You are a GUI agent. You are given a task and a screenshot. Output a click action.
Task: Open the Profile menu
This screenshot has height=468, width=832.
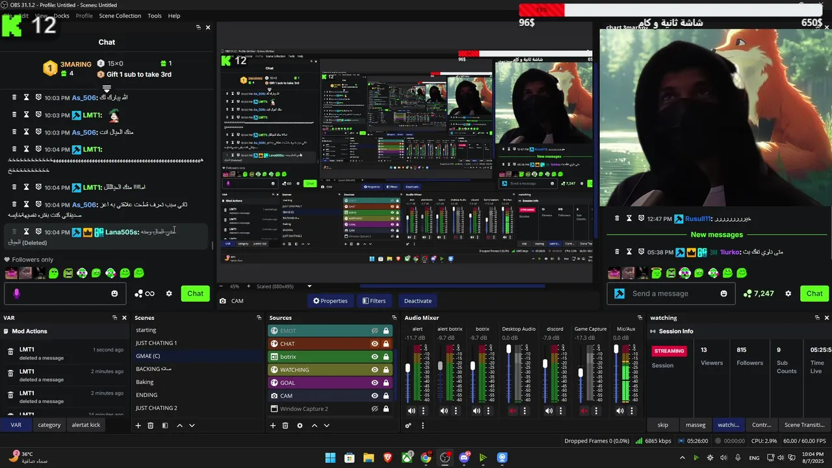coord(84,16)
